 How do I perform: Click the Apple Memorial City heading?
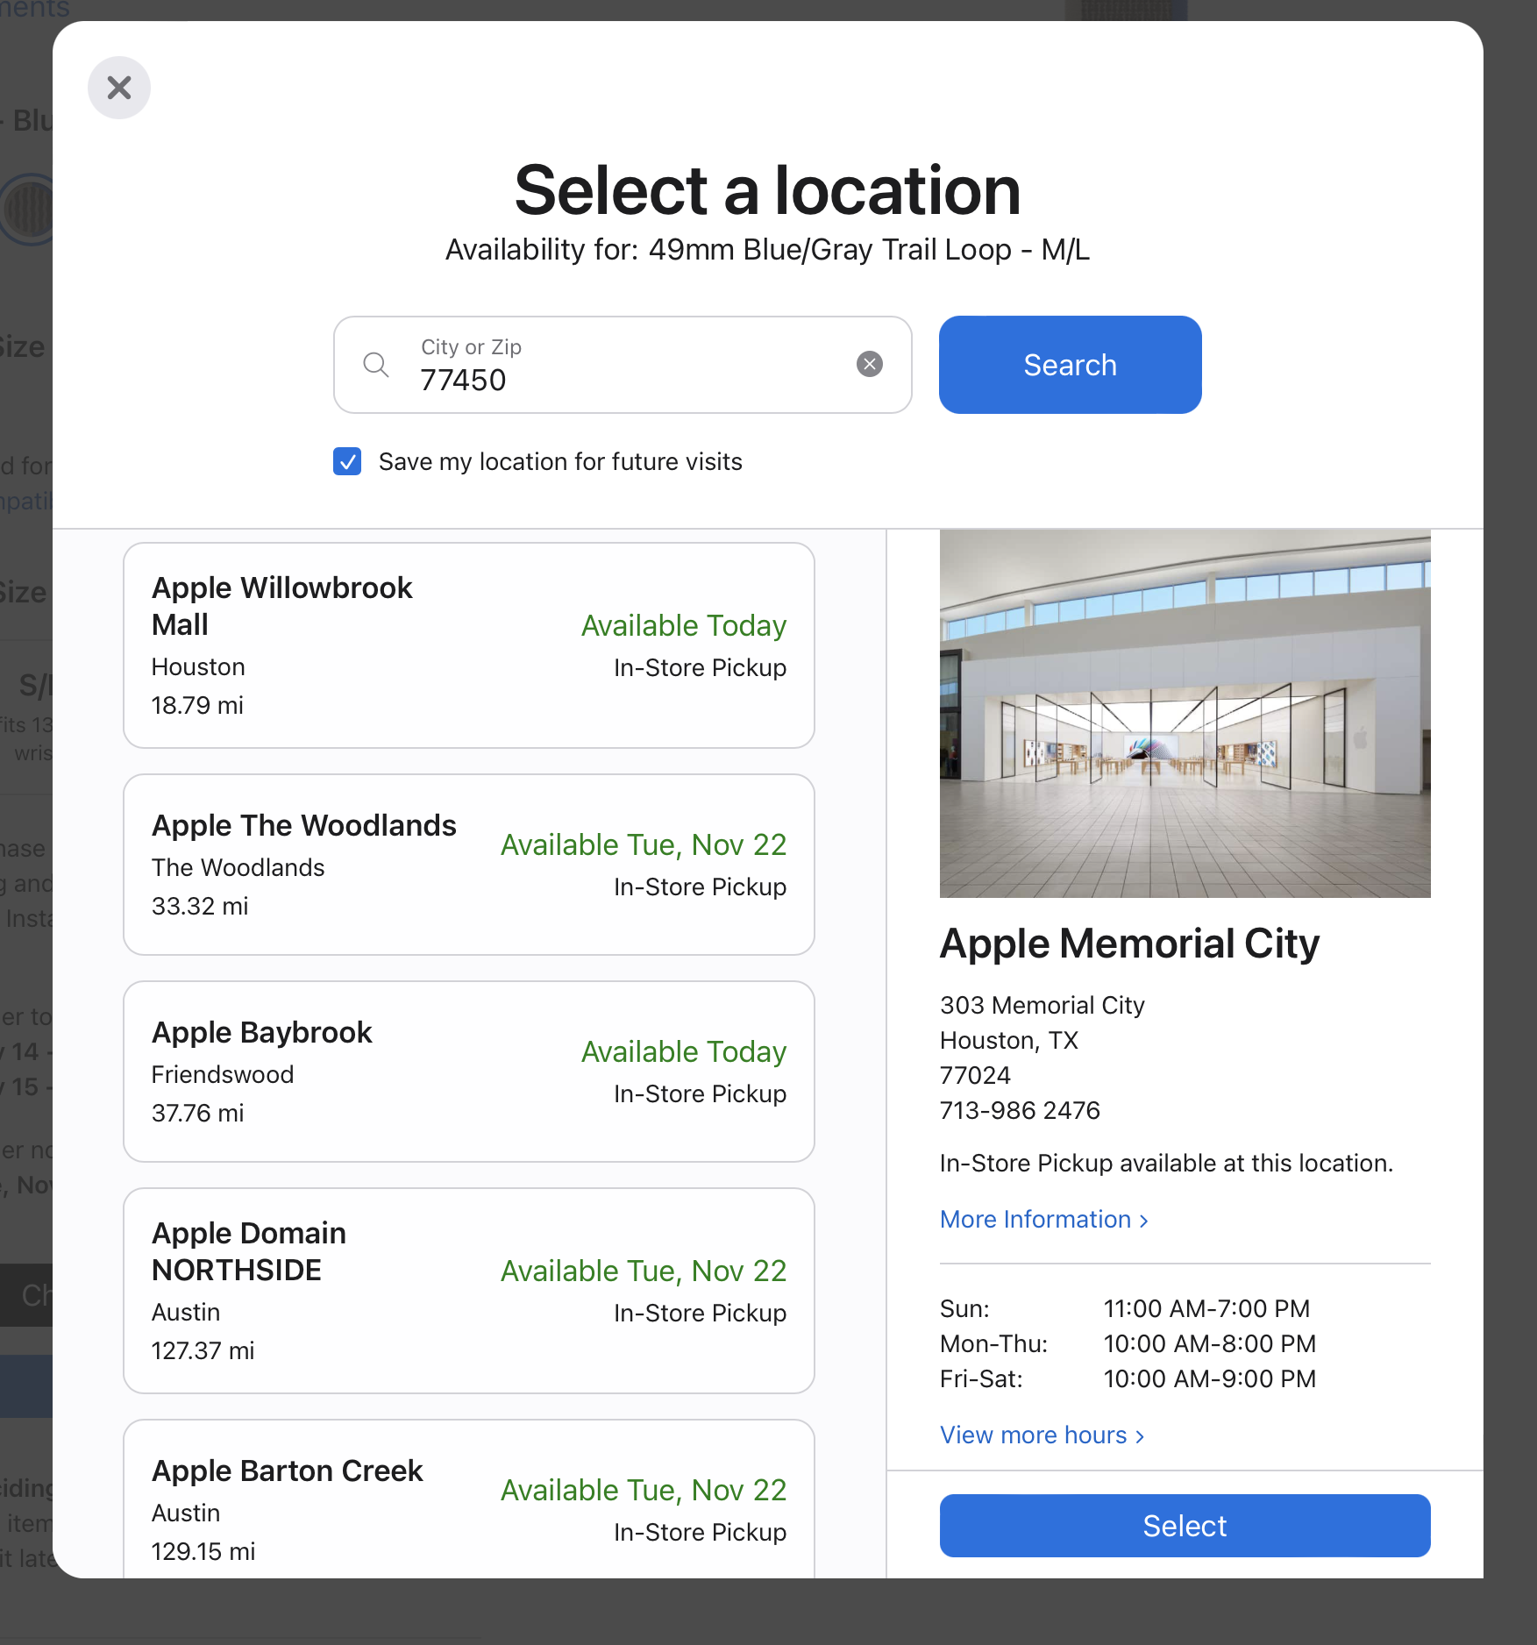point(1129,944)
